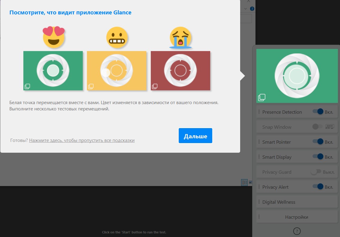Select the green camera preview thumbnail in the tutorial
Viewport: 340px width, 237px height.
[53, 70]
